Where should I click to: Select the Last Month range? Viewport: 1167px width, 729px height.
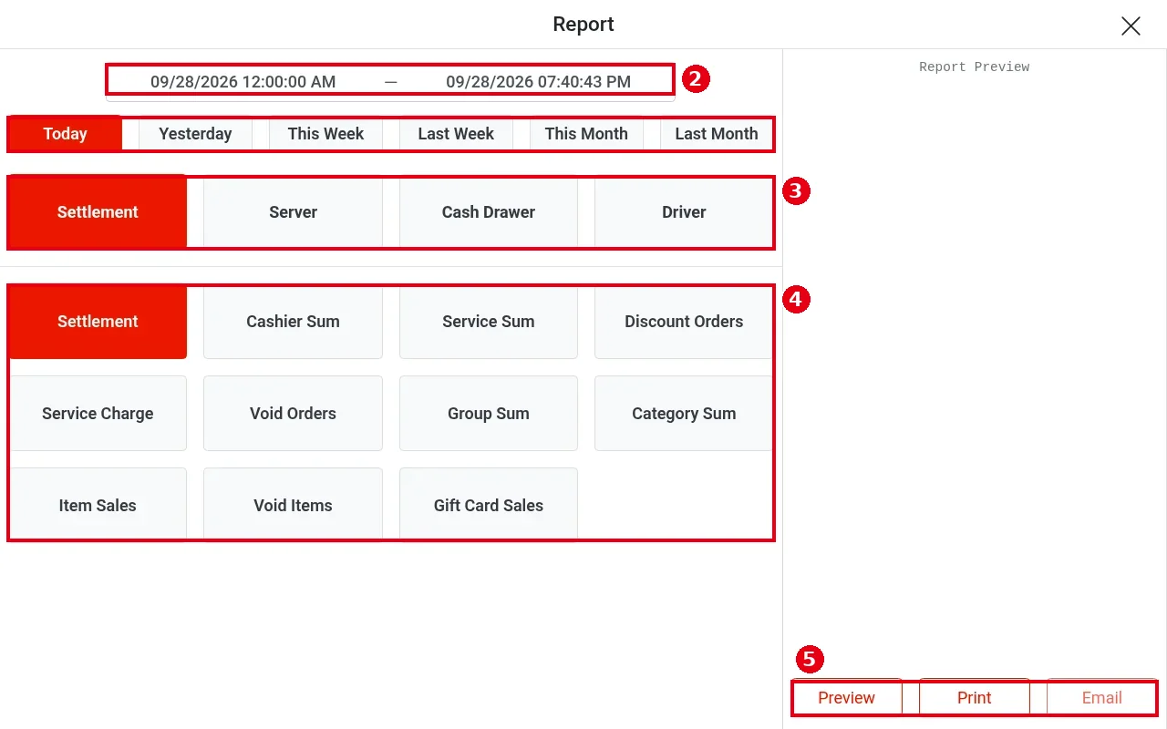717,134
